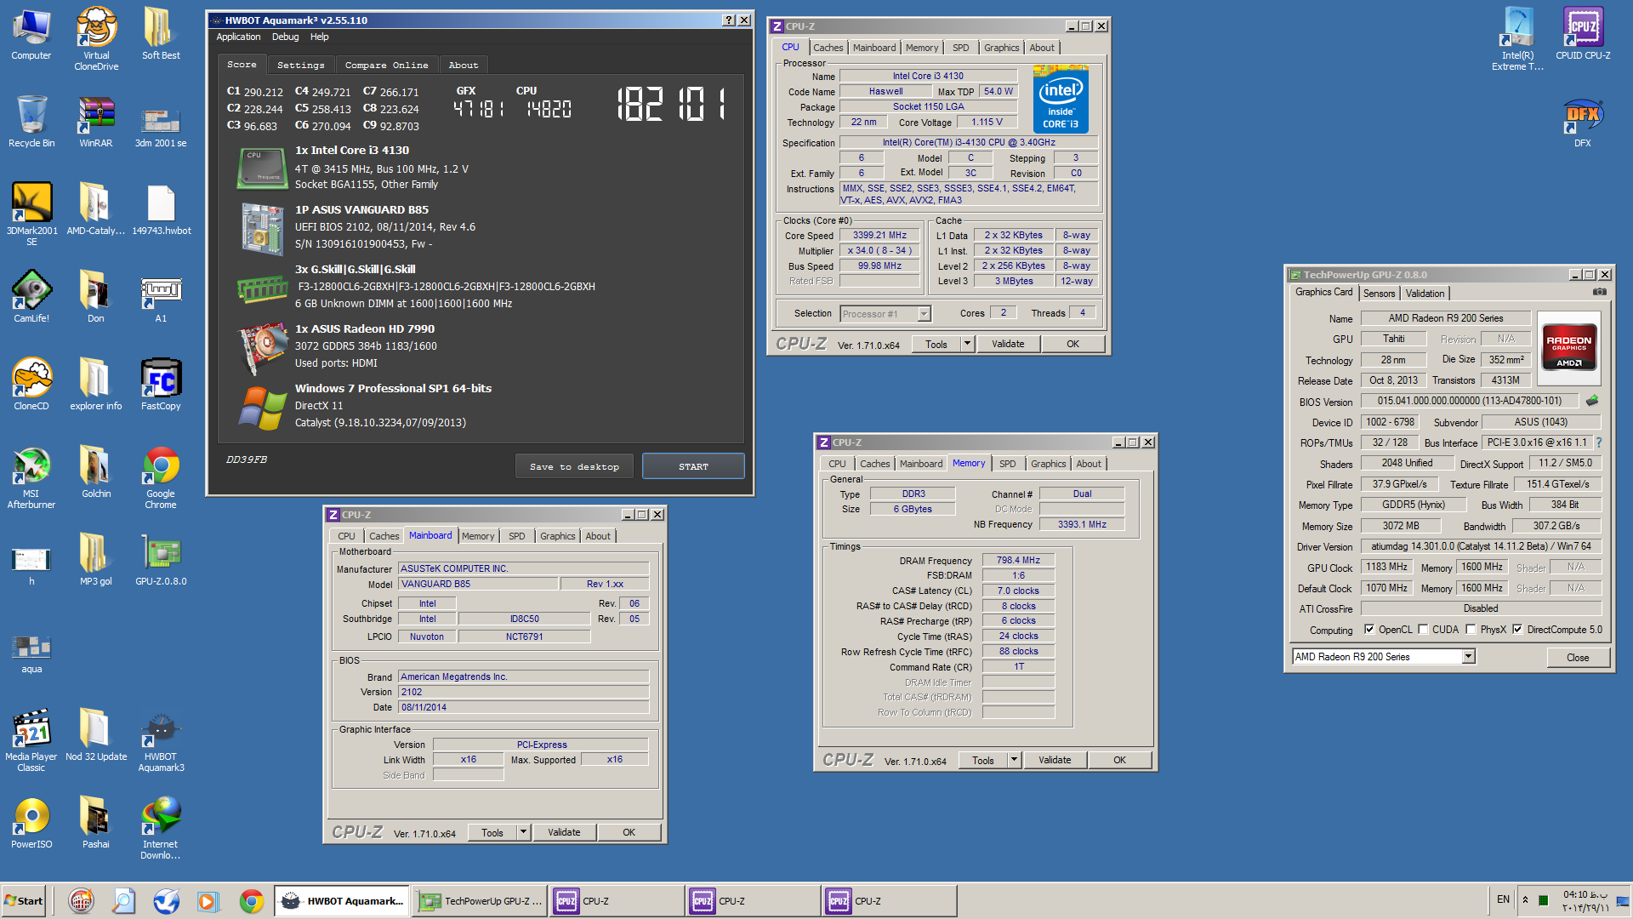Open PowerISO desktop shortcut
Viewport: 1633px width, 919px height.
pyautogui.click(x=31, y=823)
